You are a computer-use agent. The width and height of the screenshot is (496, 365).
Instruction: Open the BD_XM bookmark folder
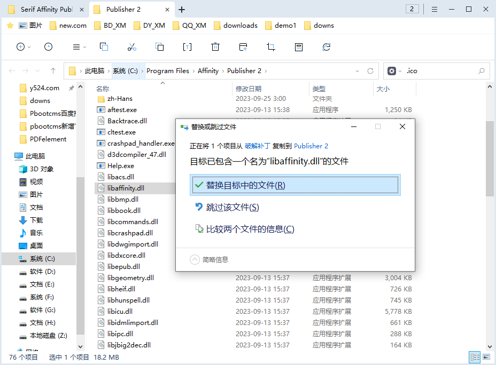110,26
